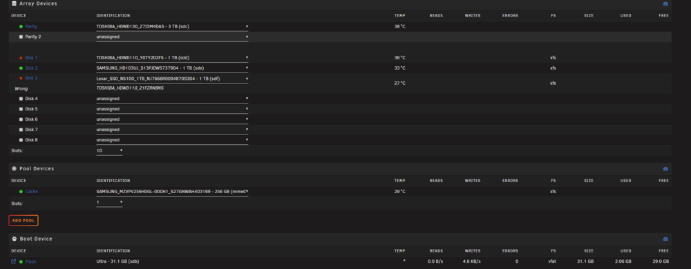Click the gauge icon in the Pool Devices header

665,169
